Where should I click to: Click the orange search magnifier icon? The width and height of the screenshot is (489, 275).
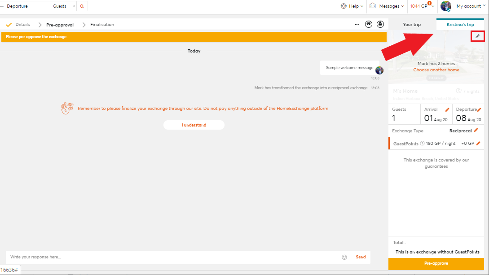tap(82, 6)
